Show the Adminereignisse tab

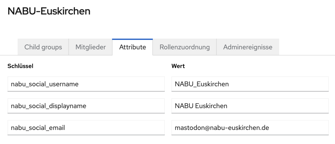click(x=248, y=47)
